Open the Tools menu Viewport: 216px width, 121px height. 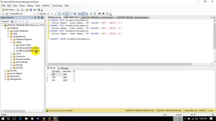pos(37,6)
